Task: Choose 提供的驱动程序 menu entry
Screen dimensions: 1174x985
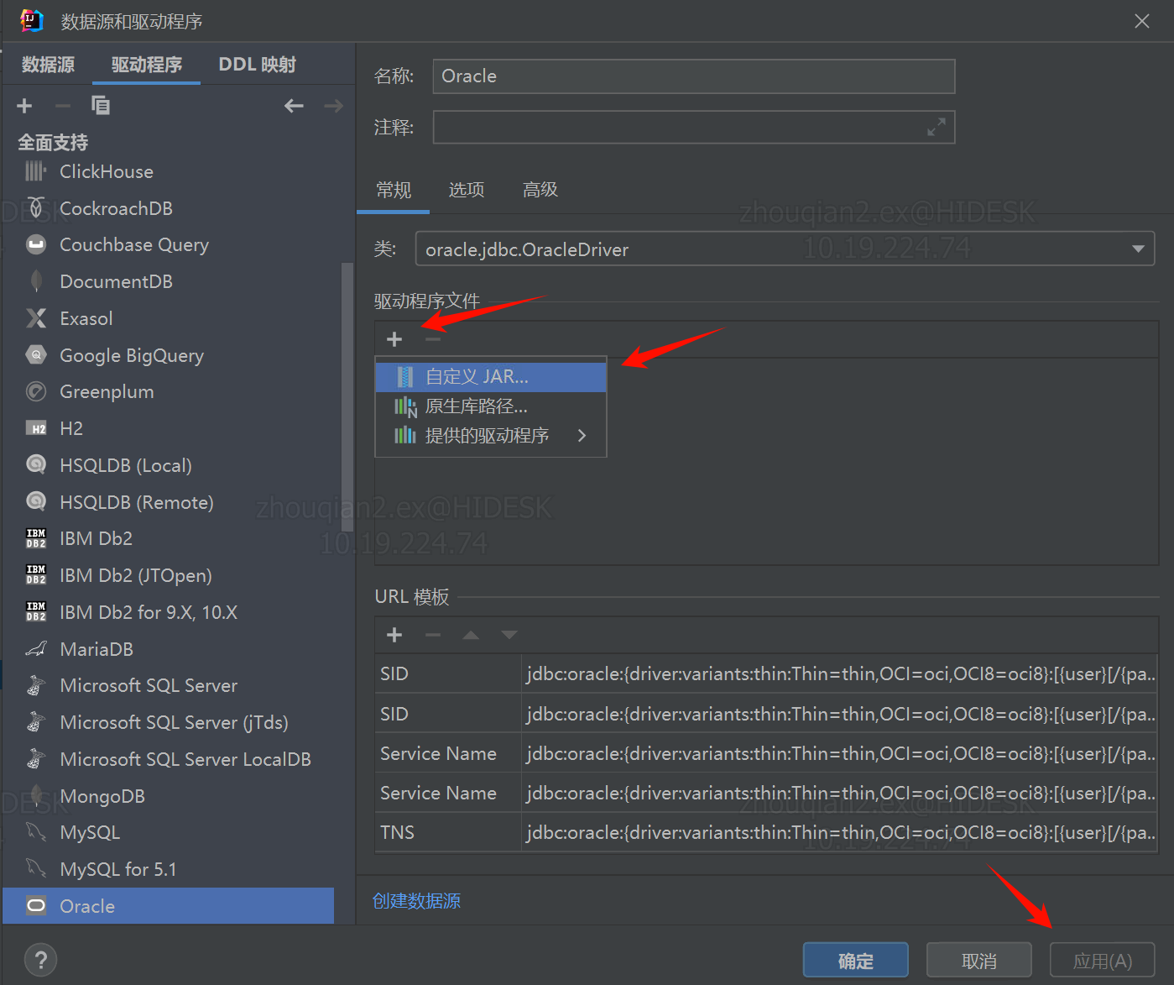Action: (x=491, y=435)
